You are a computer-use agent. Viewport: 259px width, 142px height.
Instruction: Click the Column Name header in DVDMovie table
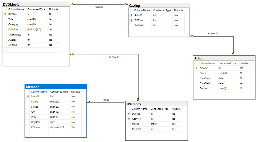[x=16, y=9]
